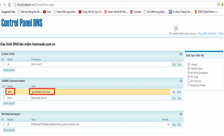The width and height of the screenshot is (224, 136).
Task: Open [NEW] Đưa Hiren's bookmark
Action: click(206, 12)
